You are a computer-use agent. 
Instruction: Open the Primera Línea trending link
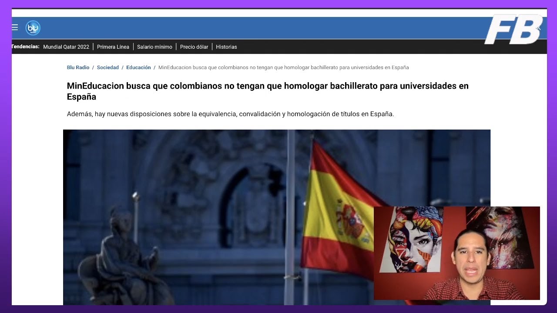(x=113, y=47)
